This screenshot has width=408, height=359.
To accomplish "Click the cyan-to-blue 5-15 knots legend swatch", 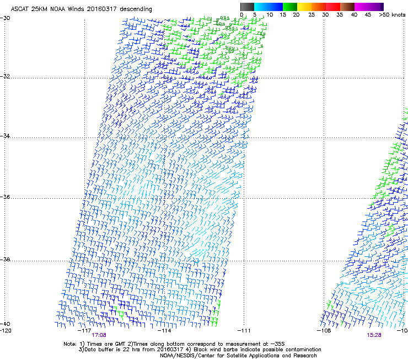I will coord(269,7).
